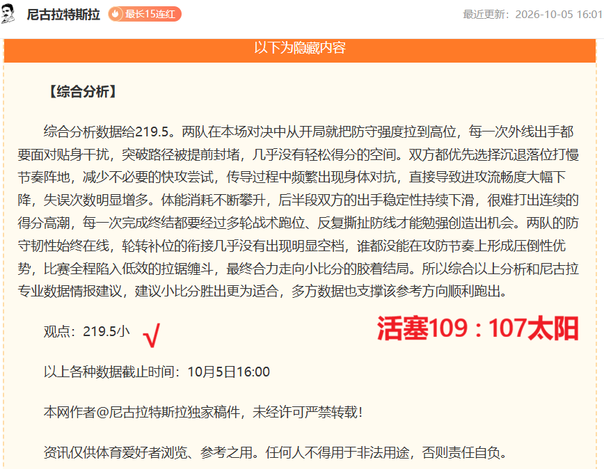This screenshot has height=469, width=604.
Task: Click the disclaimer 资讯仅供体育爱好者浏览
Action: [x=116, y=452]
